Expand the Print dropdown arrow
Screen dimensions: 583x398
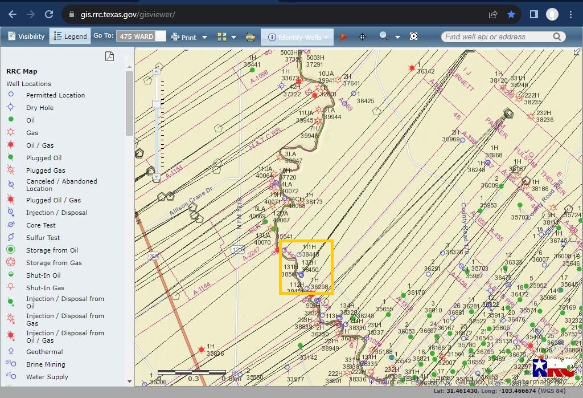(x=203, y=38)
